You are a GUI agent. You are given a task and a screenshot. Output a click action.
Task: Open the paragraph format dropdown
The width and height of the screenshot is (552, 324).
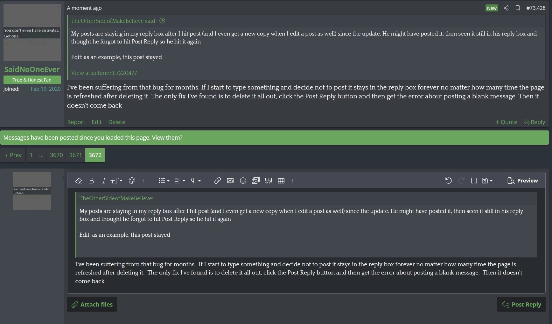(196, 181)
